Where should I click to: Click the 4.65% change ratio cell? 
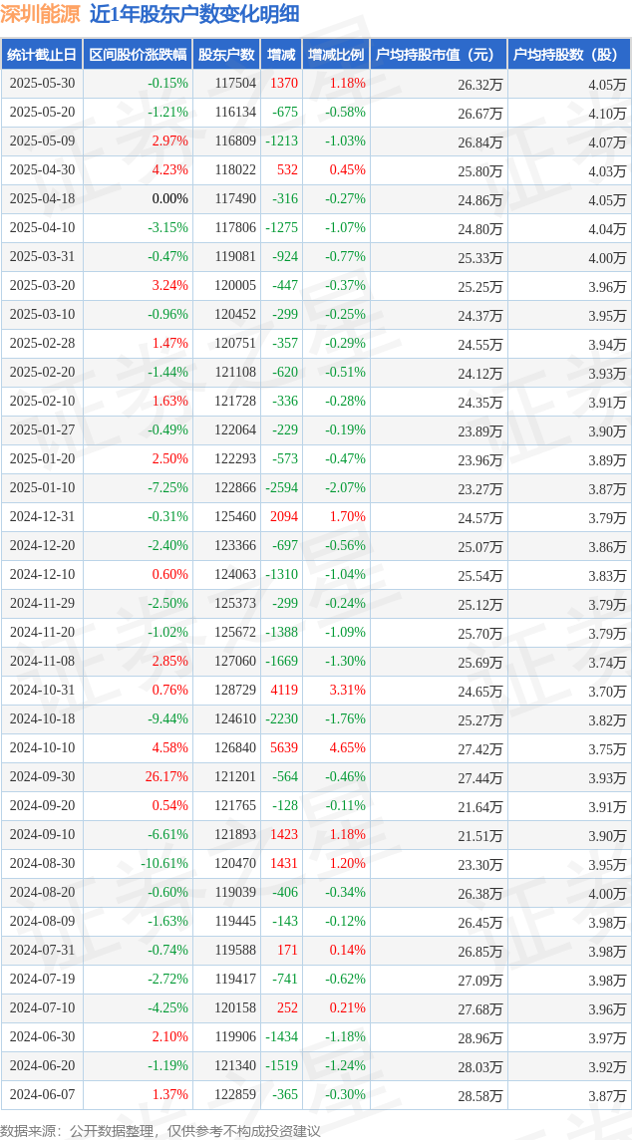346,748
